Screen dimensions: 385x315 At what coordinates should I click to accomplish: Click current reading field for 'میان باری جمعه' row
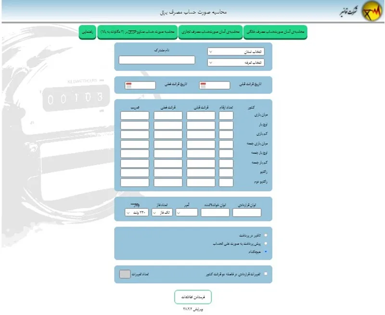pyautogui.click(x=168, y=144)
